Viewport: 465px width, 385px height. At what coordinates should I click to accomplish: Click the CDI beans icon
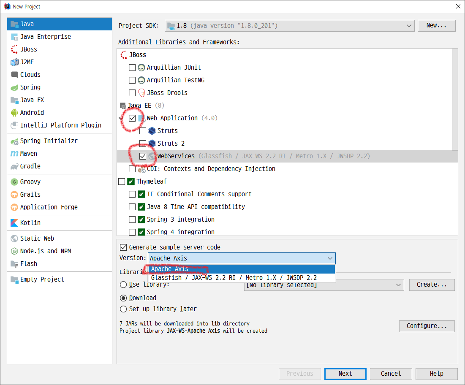pyautogui.click(x=142, y=169)
